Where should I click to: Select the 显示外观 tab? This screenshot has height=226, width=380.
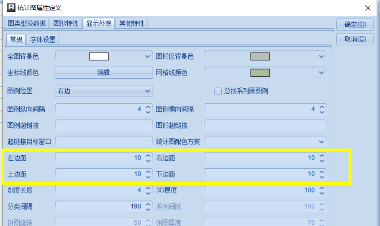99,23
